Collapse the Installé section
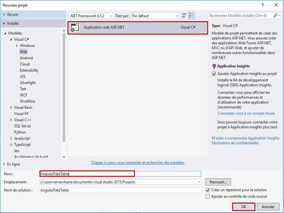The height and width of the screenshot is (213, 284). pos(4,23)
